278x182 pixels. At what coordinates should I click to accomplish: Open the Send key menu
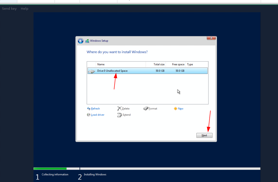click(9, 8)
